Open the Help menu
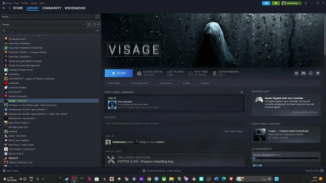The image size is (326, 183). (42, 3)
